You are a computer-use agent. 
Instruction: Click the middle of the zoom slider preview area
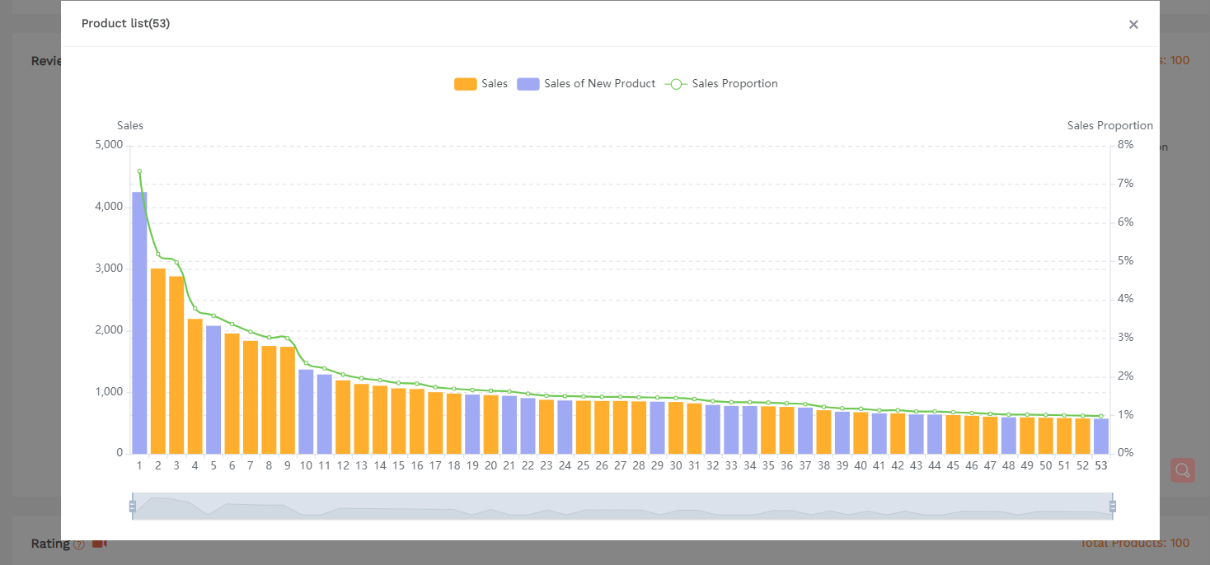coord(622,506)
